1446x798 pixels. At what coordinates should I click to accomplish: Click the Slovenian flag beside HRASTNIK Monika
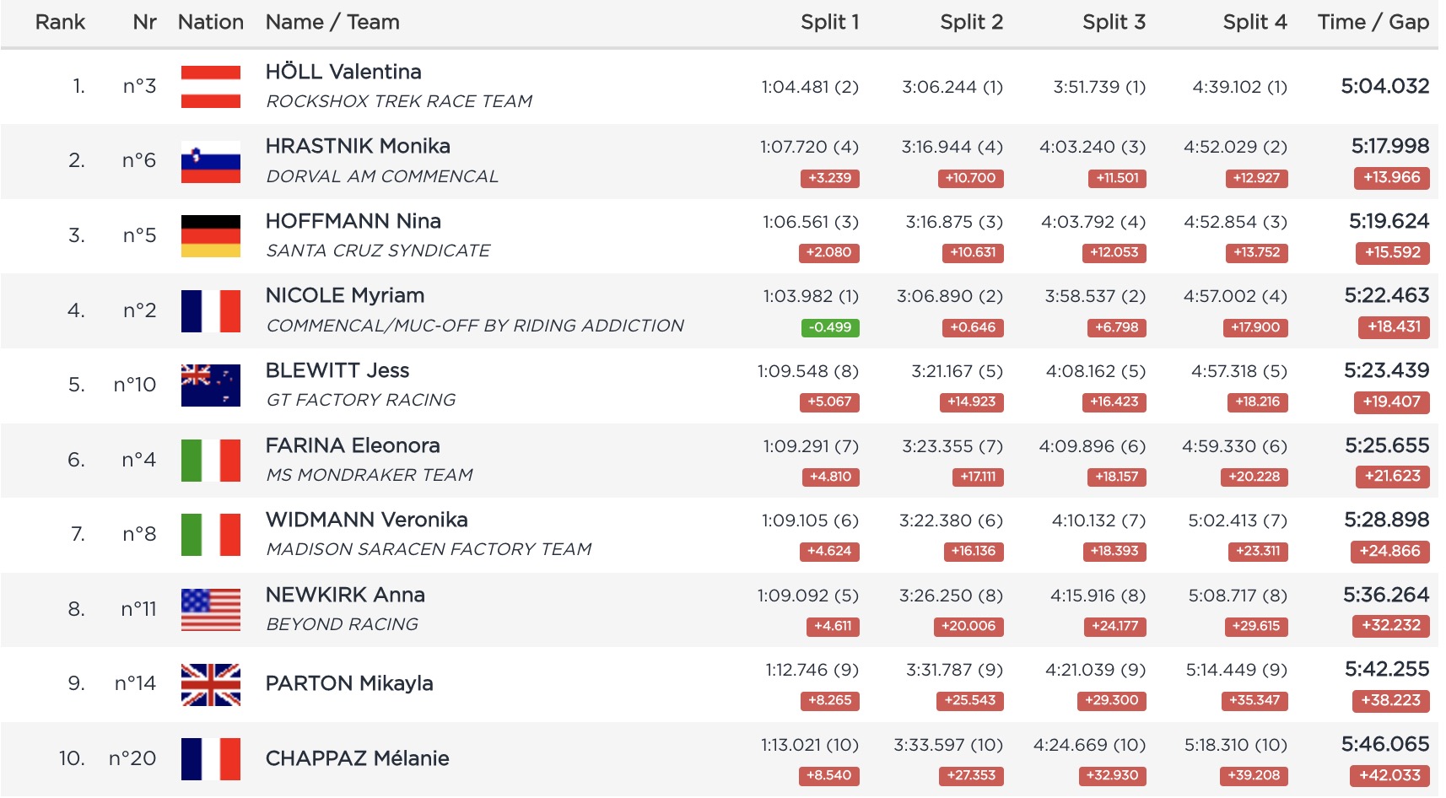coord(210,162)
